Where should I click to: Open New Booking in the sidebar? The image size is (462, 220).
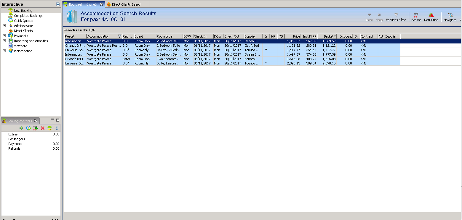[23, 11]
